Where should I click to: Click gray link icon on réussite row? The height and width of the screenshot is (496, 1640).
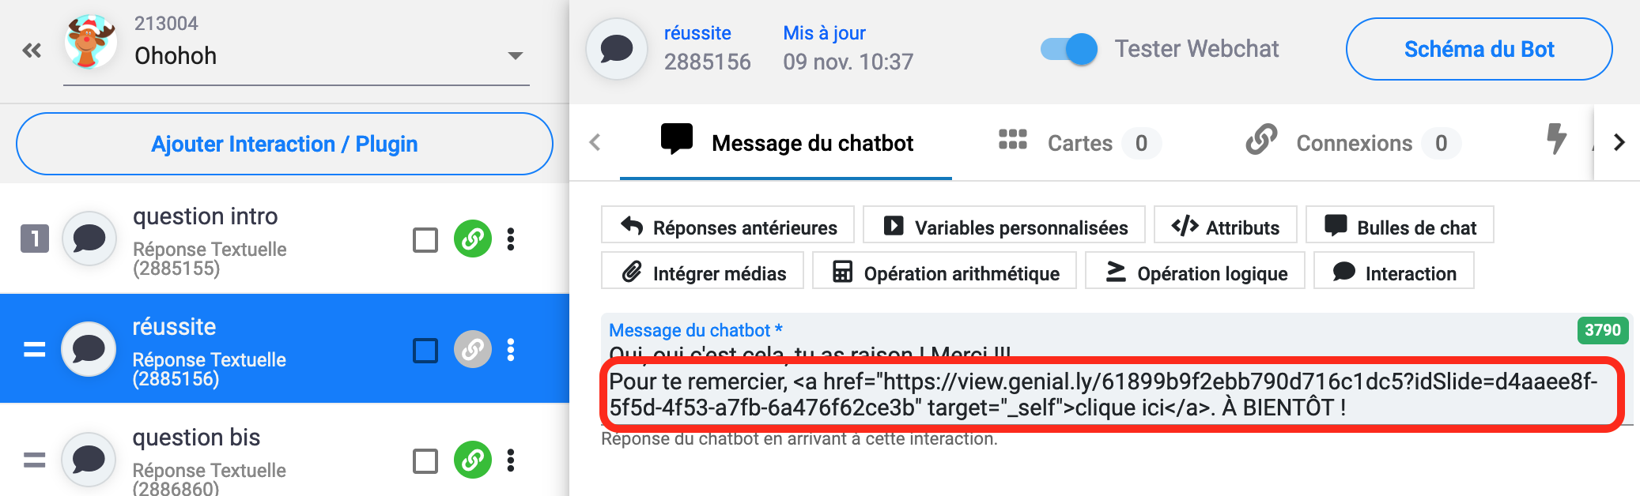coord(473,349)
